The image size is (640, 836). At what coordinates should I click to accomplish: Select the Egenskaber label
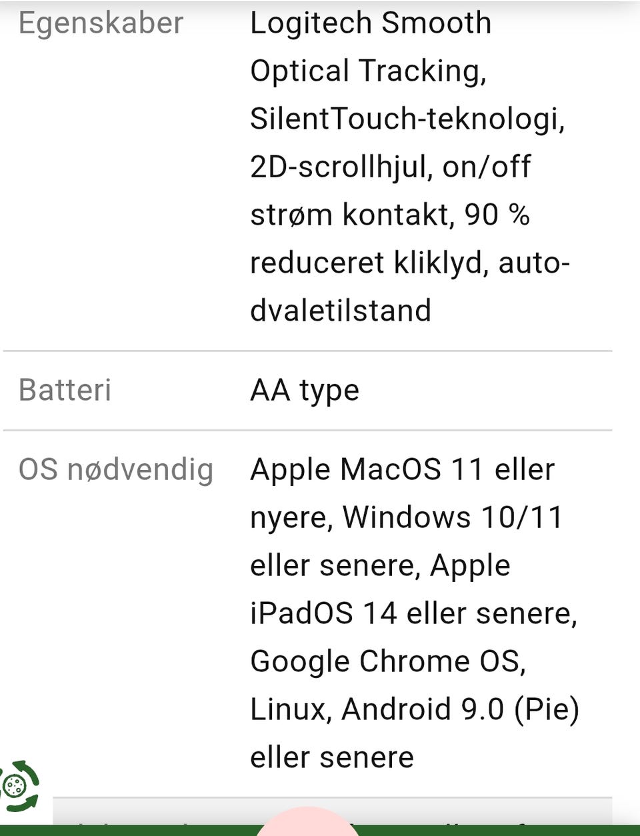click(x=101, y=23)
